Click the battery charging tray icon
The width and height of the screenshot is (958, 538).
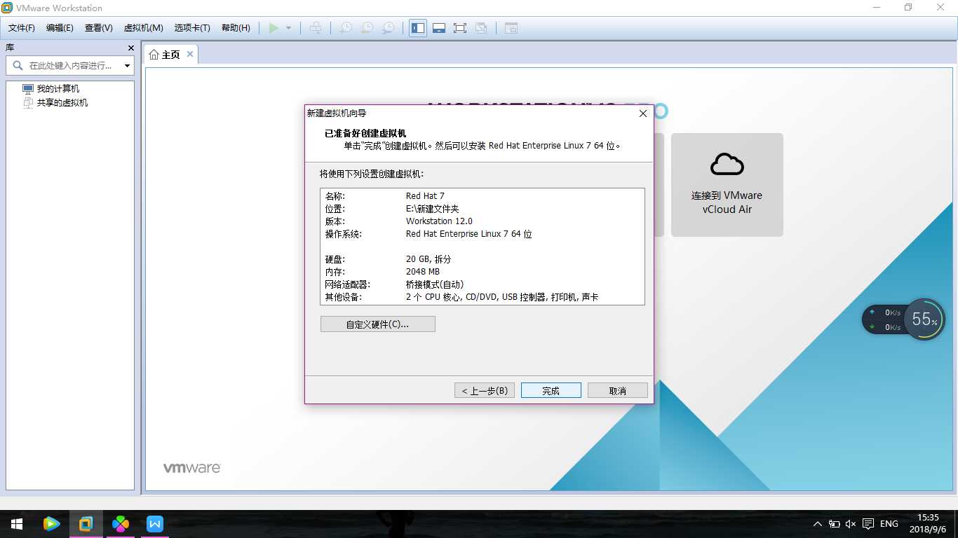(x=835, y=524)
